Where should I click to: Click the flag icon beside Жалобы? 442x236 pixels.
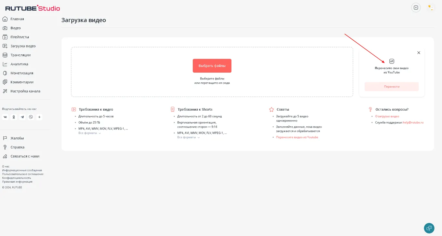pos(5,138)
